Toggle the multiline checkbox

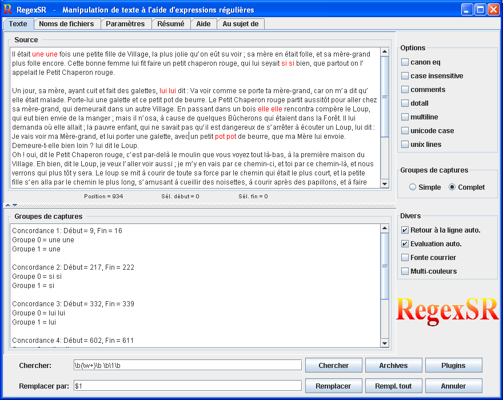pos(405,117)
